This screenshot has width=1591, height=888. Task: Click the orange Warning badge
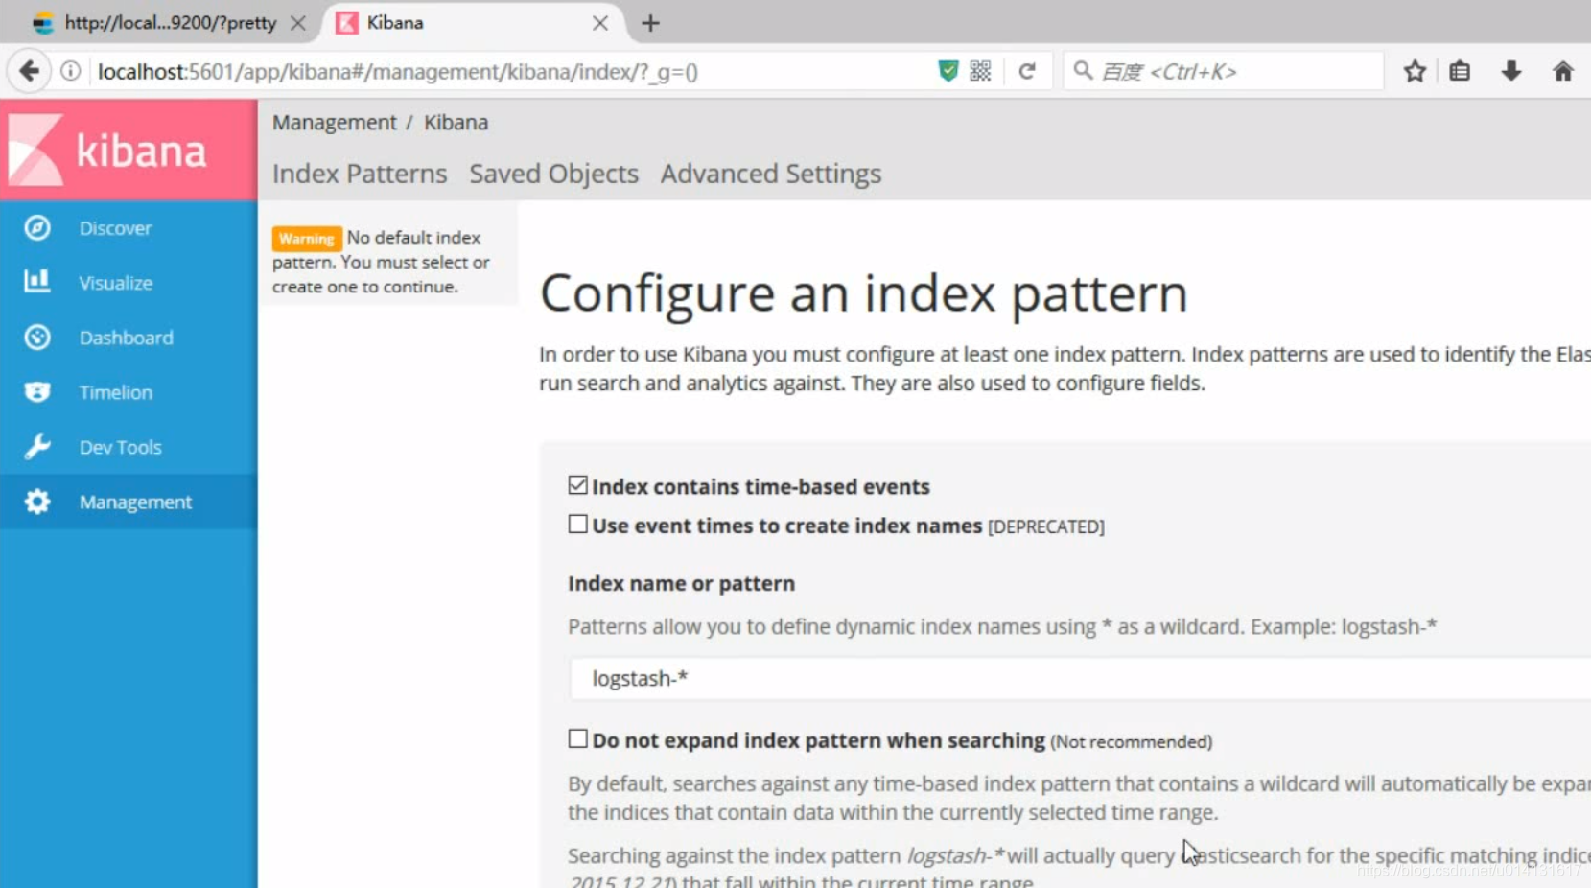click(x=307, y=239)
